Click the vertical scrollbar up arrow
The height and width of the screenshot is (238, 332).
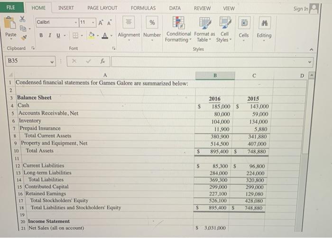311,75
